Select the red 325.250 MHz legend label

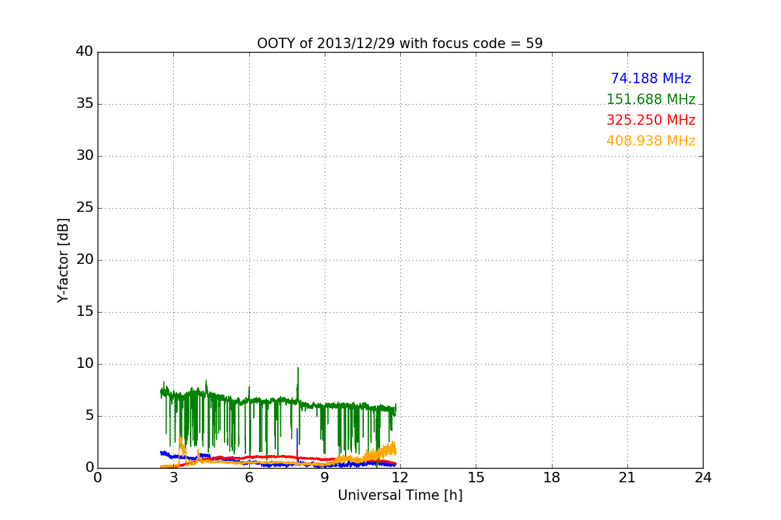pyautogui.click(x=651, y=120)
